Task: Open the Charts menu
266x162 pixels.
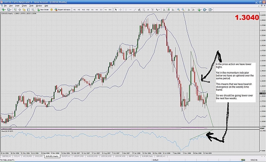Action: 24,6
